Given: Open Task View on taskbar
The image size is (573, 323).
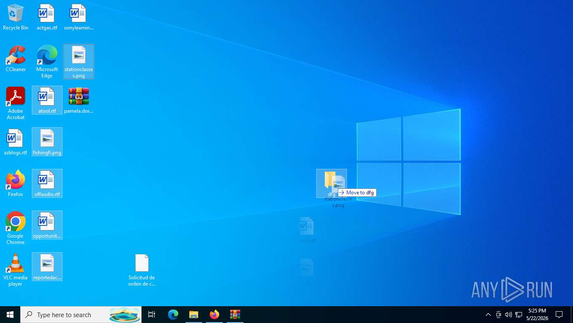Looking at the screenshot, I should click(152, 315).
